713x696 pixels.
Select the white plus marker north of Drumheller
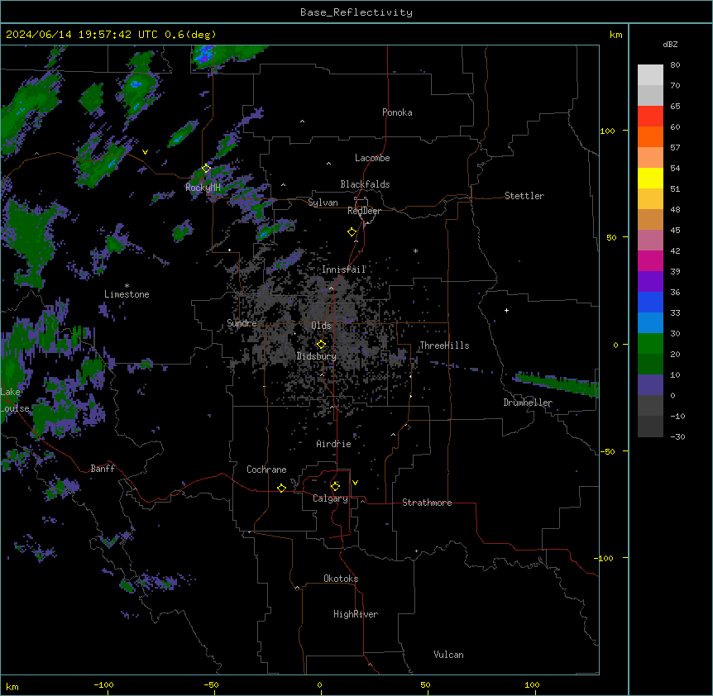506,310
